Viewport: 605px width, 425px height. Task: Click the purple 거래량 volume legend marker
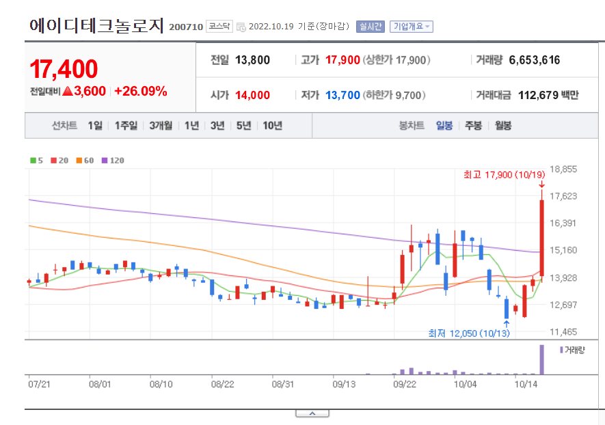coord(561,350)
